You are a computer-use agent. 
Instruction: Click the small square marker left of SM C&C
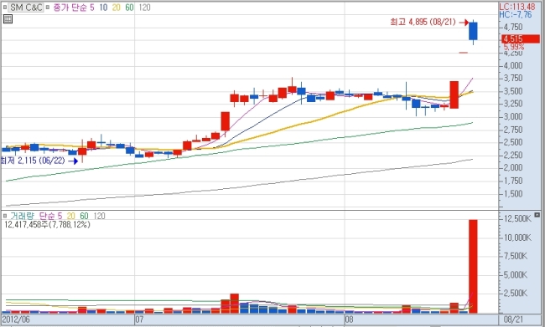(4, 8)
